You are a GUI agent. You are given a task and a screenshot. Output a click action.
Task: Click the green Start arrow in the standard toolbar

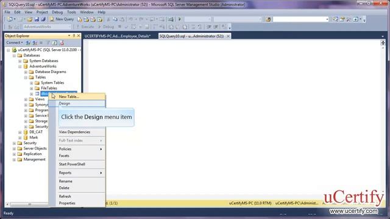click(180, 19)
